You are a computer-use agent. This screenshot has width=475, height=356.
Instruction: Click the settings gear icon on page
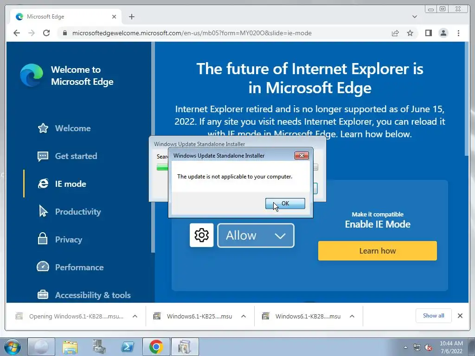[201, 235]
